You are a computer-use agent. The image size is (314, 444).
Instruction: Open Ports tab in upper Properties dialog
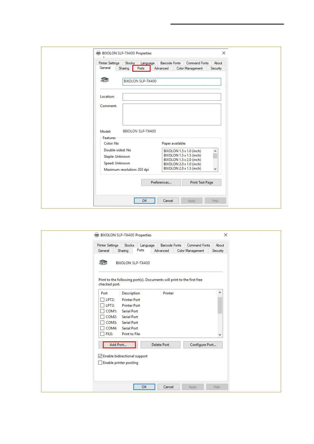click(141, 68)
